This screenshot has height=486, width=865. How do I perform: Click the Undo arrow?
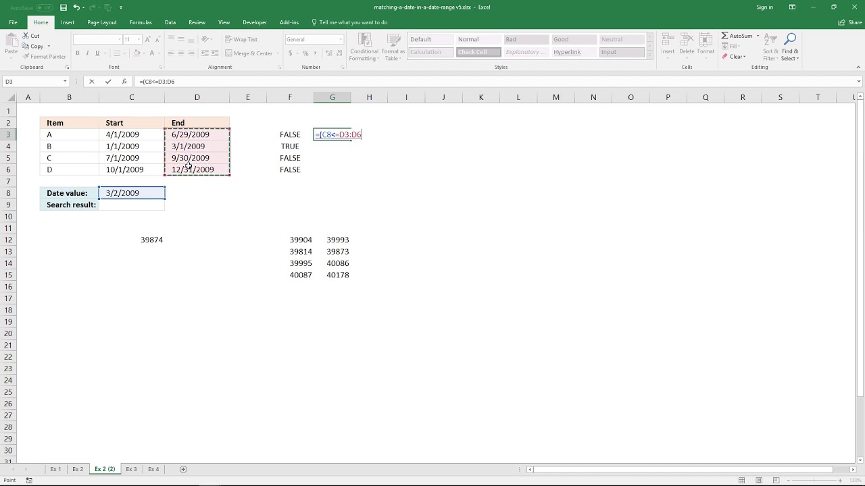coord(76,7)
